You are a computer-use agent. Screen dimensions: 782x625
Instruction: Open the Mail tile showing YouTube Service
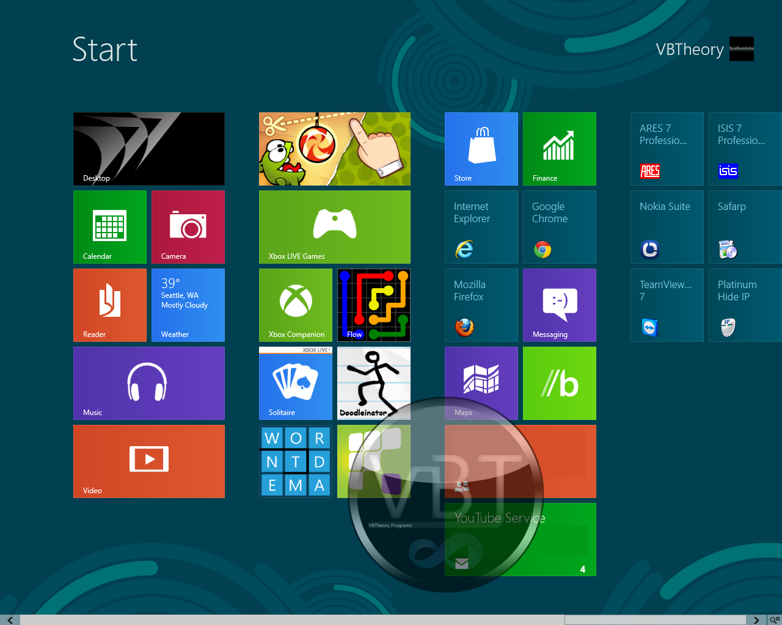tap(521, 540)
